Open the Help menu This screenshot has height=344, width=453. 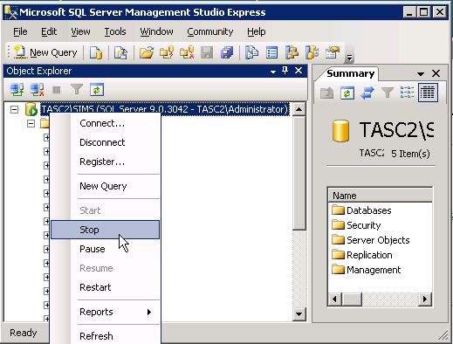(x=257, y=31)
